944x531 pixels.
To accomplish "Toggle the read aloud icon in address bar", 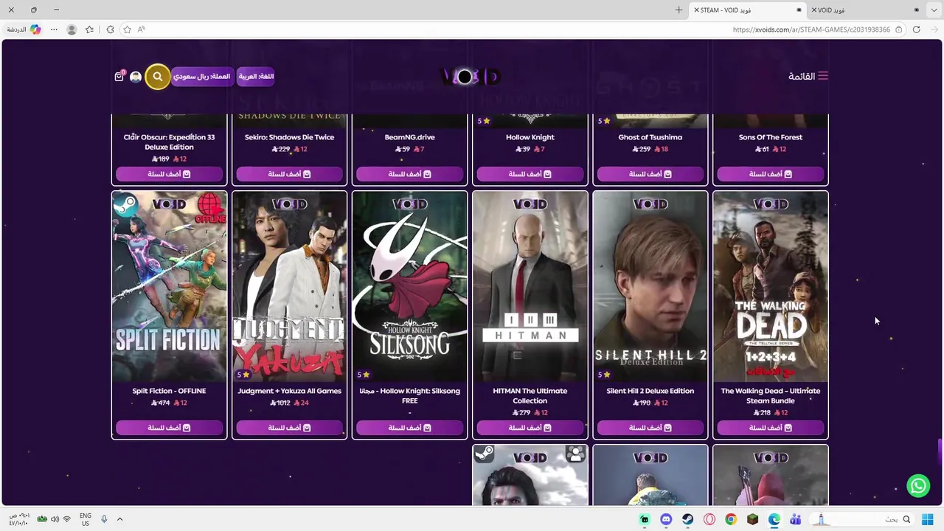I will pyautogui.click(x=142, y=29).
